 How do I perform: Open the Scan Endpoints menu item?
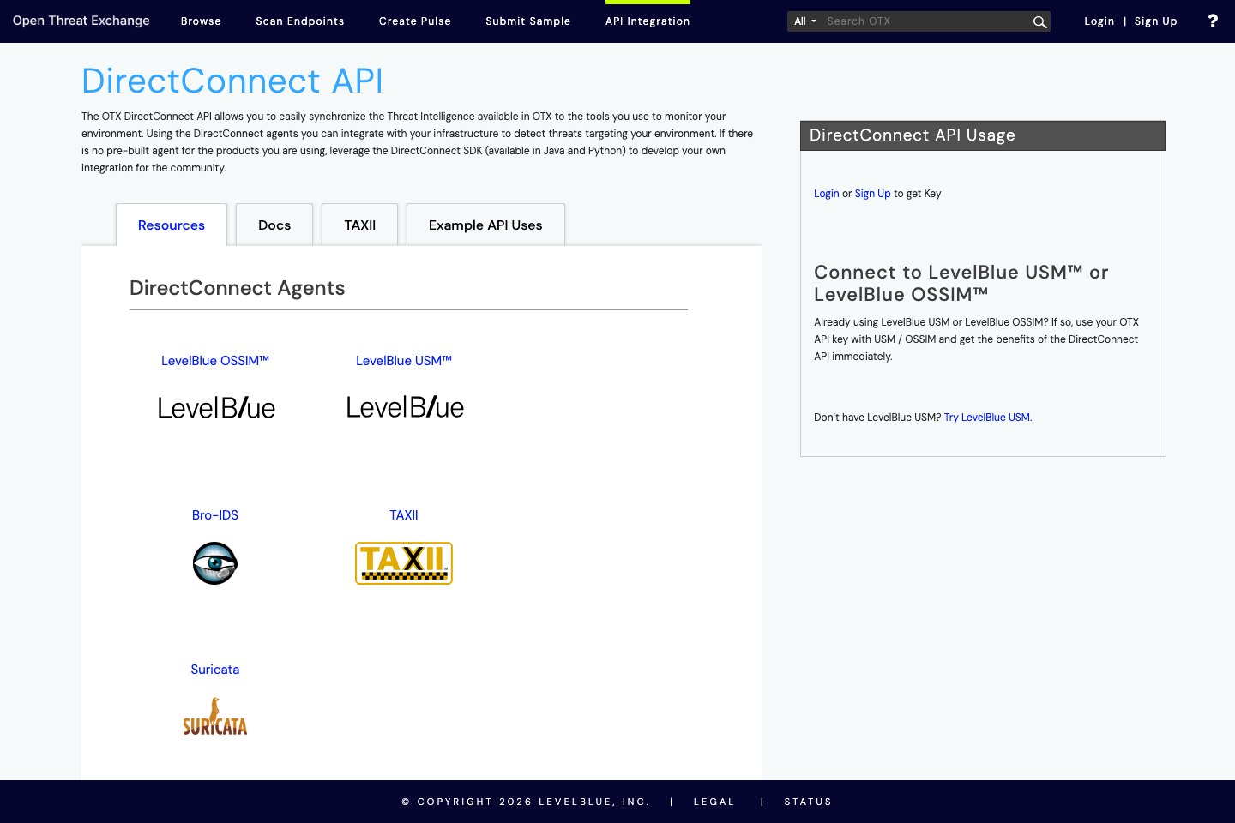pos(299,21)
